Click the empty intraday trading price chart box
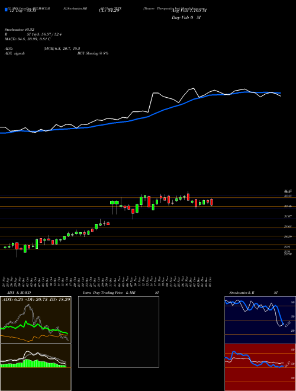The image size is (296, 391). point(118,332)
